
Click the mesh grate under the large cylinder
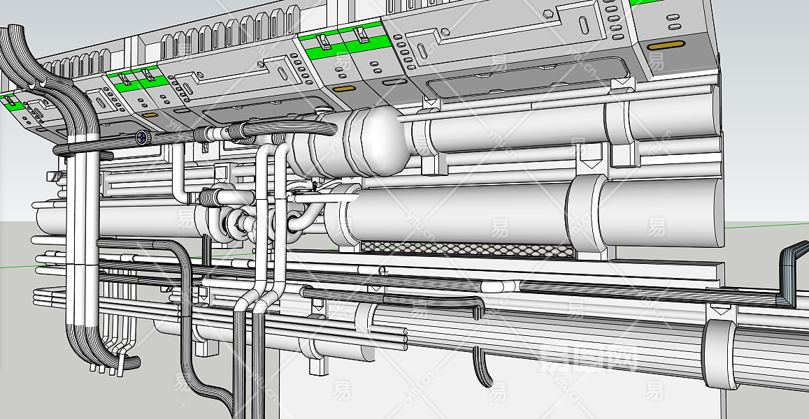tap(461, 249)
